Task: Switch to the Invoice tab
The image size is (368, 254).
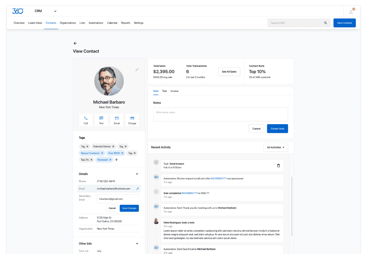Action: coord(175,91)
